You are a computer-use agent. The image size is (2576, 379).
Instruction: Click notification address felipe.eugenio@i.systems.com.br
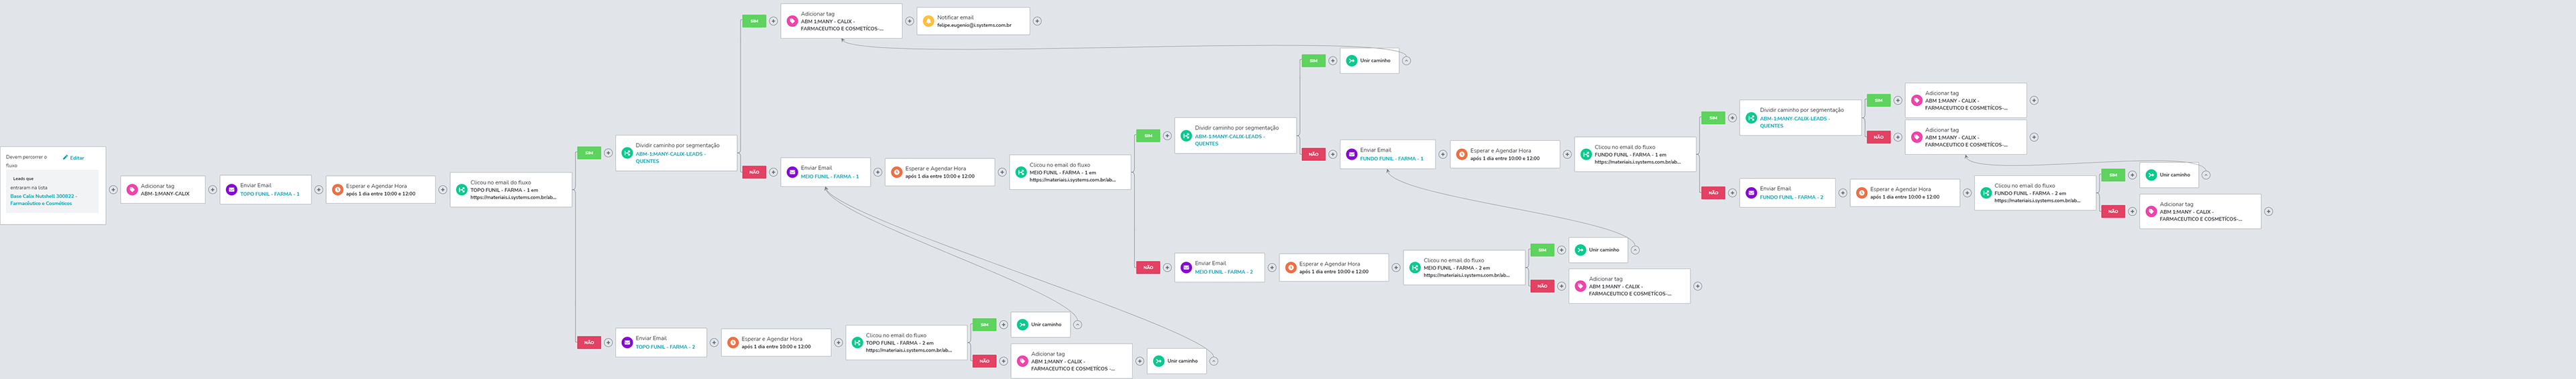pos(974,25)
